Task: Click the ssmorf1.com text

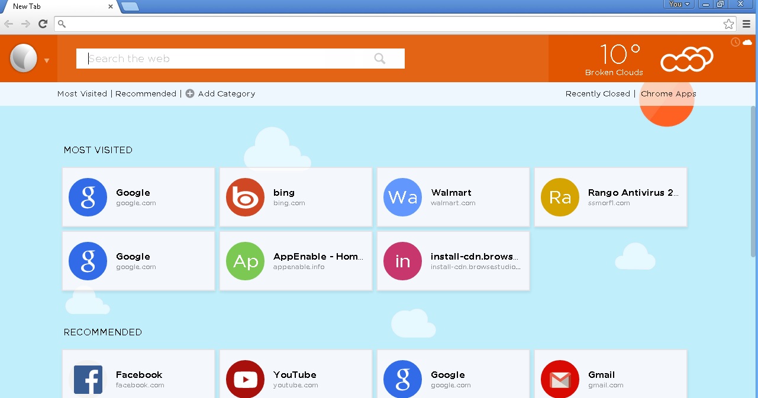Action: [609, 203]
